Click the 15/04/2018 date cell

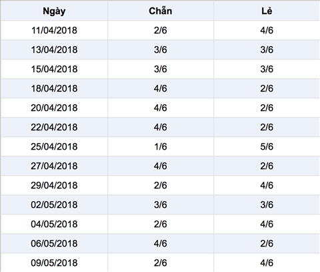pyautogui.click(x=54, y=69)
